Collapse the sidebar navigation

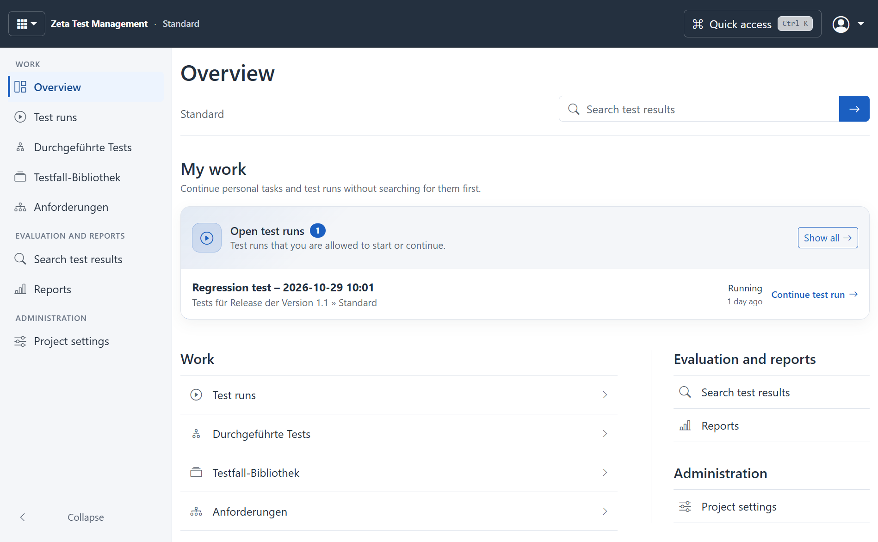tap(86, 517)
